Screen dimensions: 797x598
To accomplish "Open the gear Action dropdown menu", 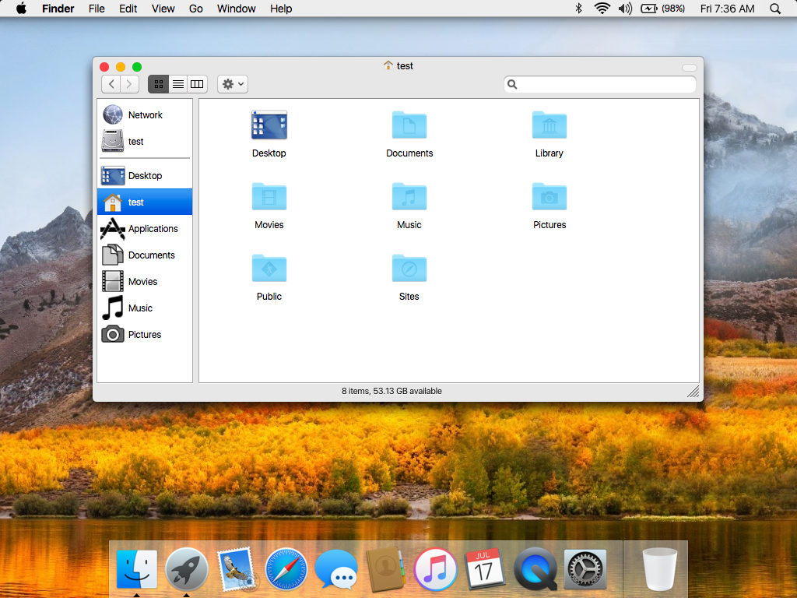I will click(x=233, y=84).
